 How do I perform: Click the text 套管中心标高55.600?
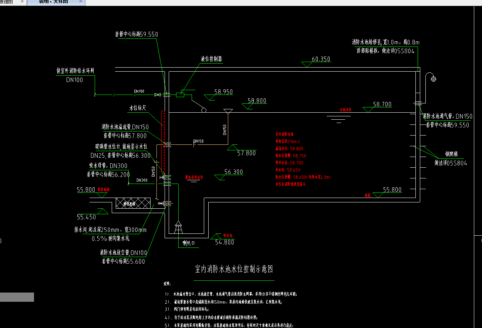[x=123, y=262]
